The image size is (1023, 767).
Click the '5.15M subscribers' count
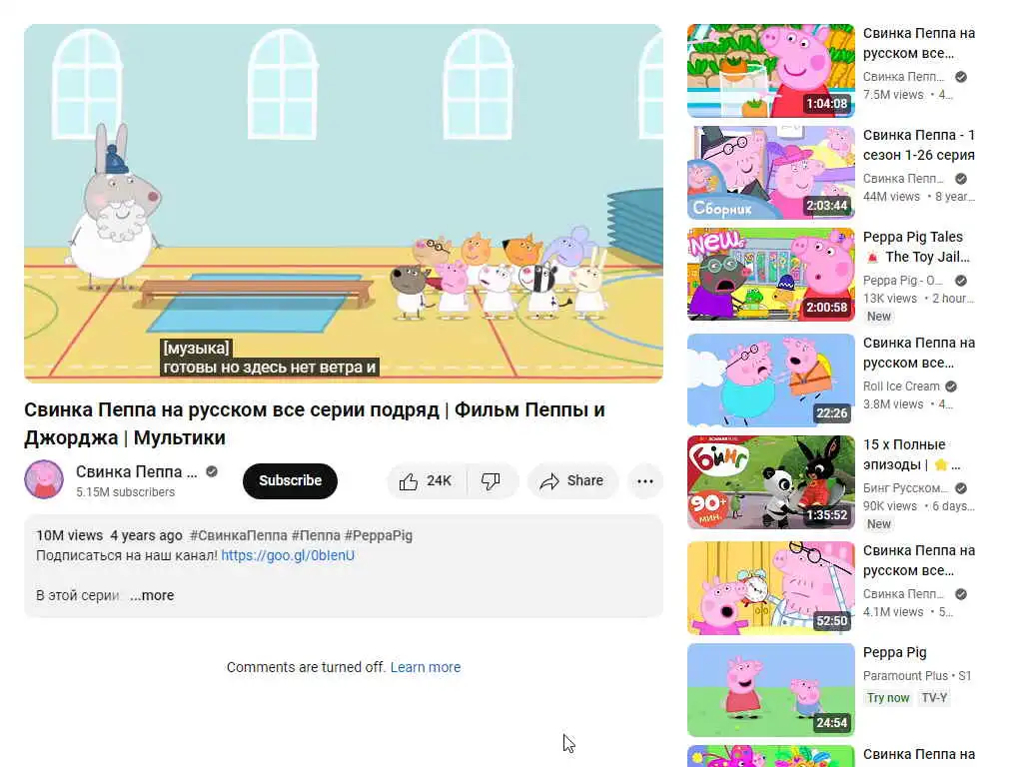[125, 492]
